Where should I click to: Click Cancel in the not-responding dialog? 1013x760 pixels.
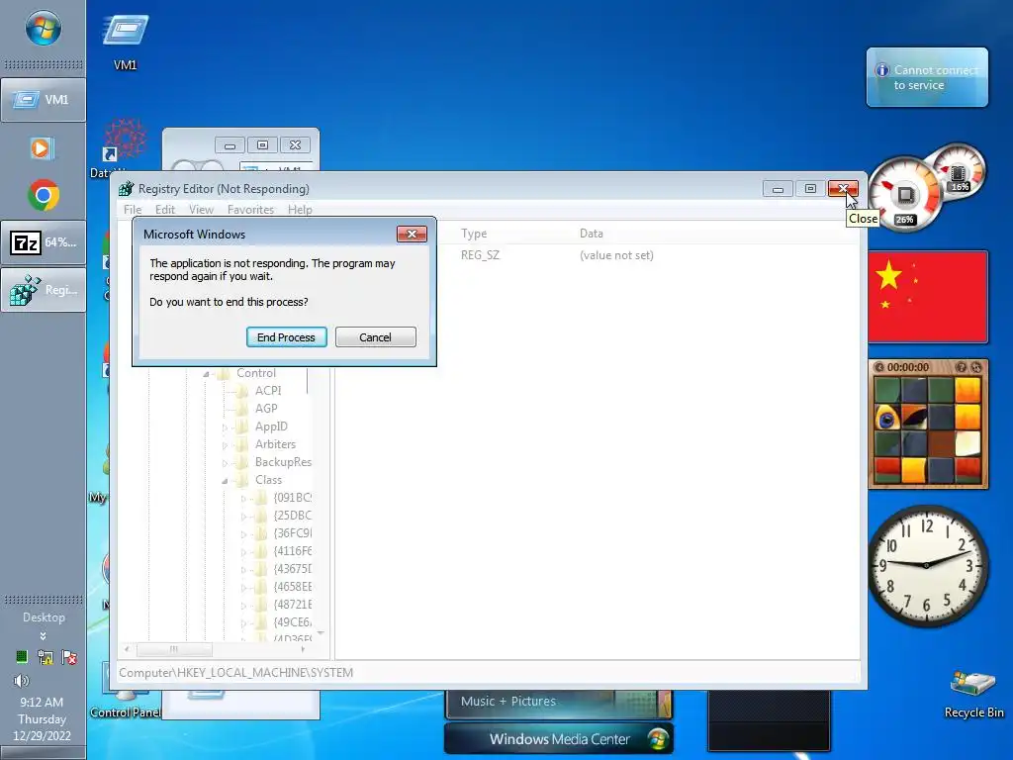(x=375, y=337)
